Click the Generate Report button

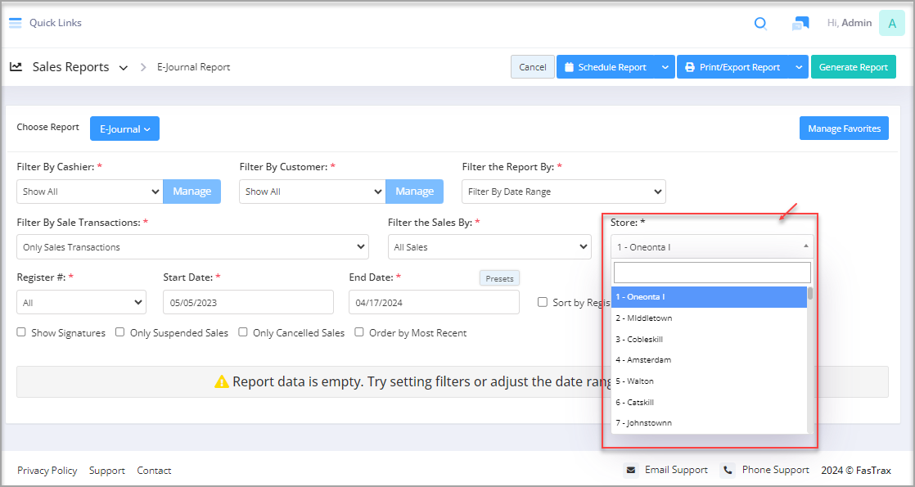(853, 67)
